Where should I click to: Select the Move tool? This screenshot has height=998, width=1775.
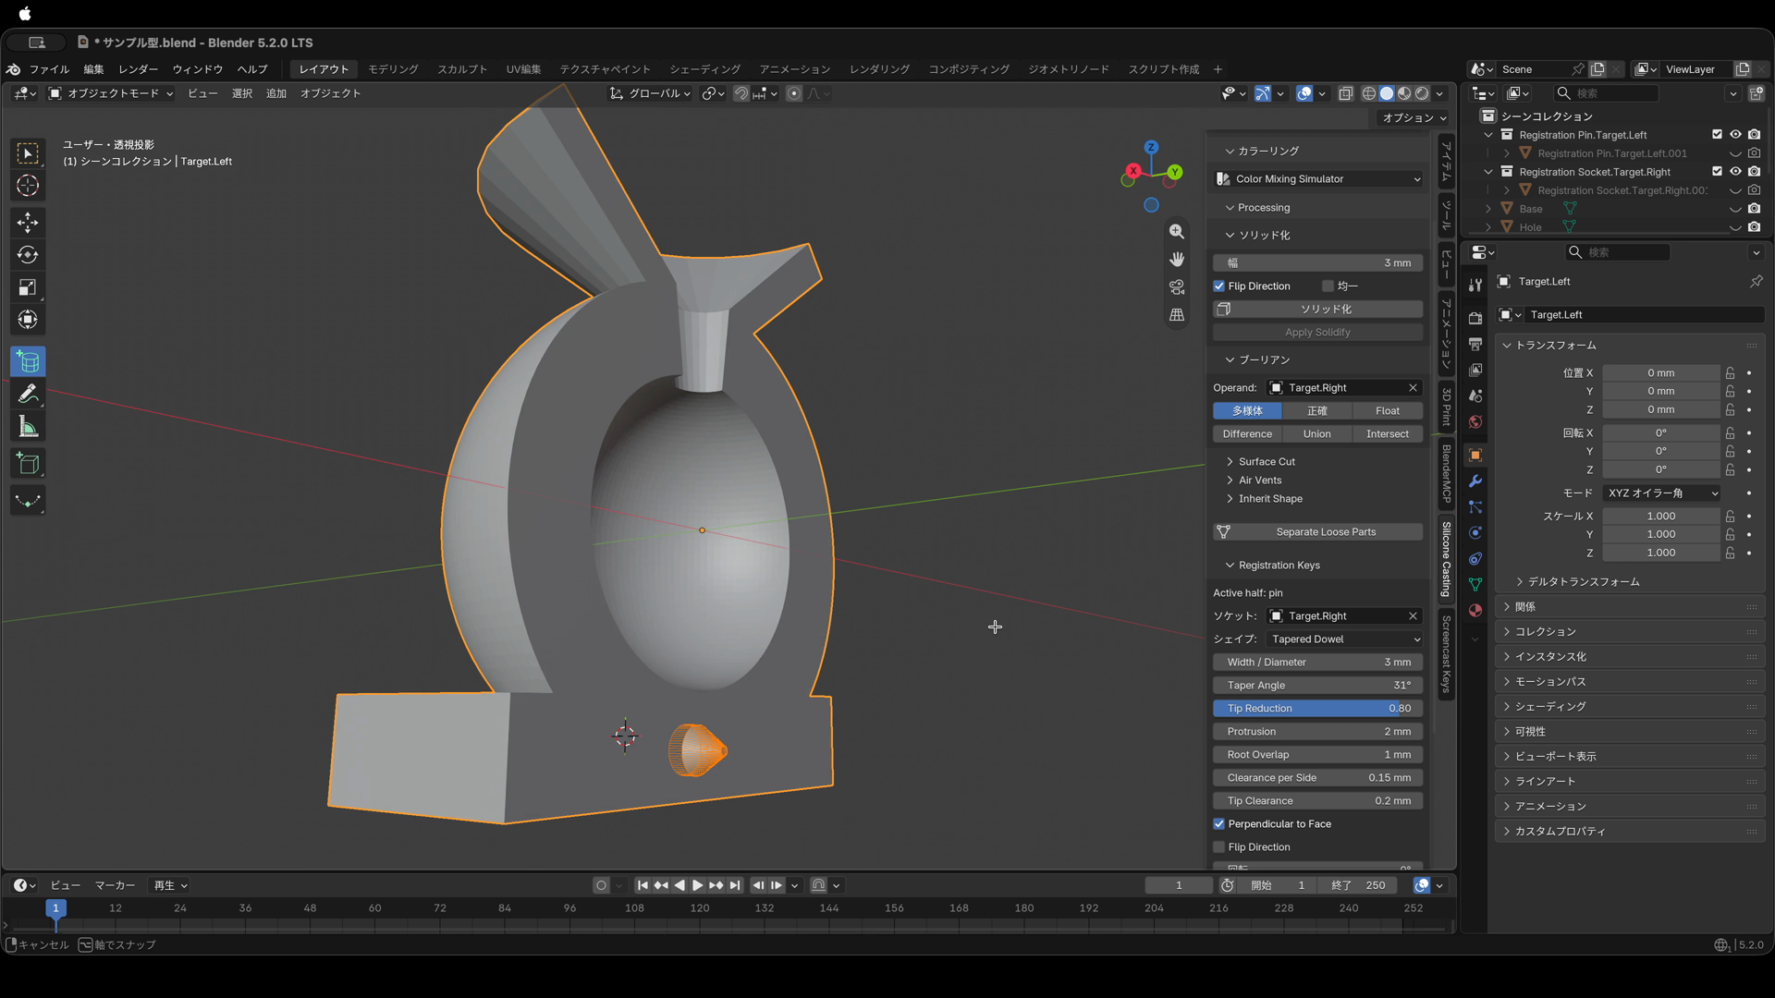click(28, 223)
